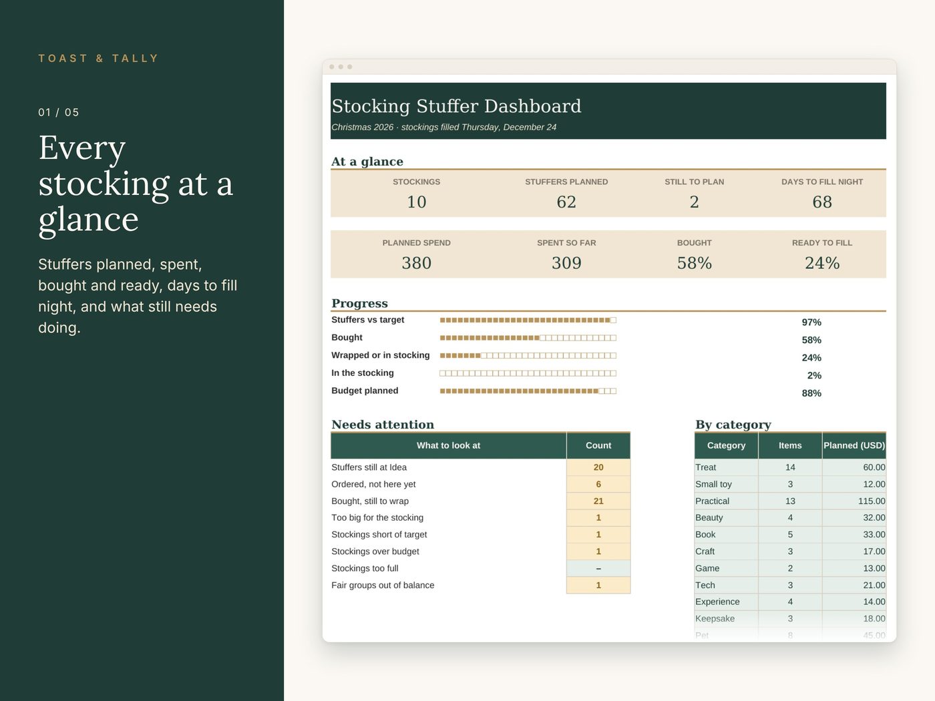Select the Count column header

tap(598, 445)
